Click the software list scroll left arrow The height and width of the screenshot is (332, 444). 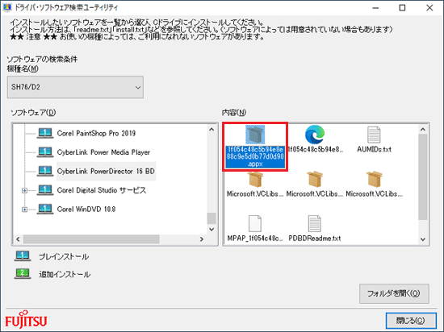coord(18,239)
